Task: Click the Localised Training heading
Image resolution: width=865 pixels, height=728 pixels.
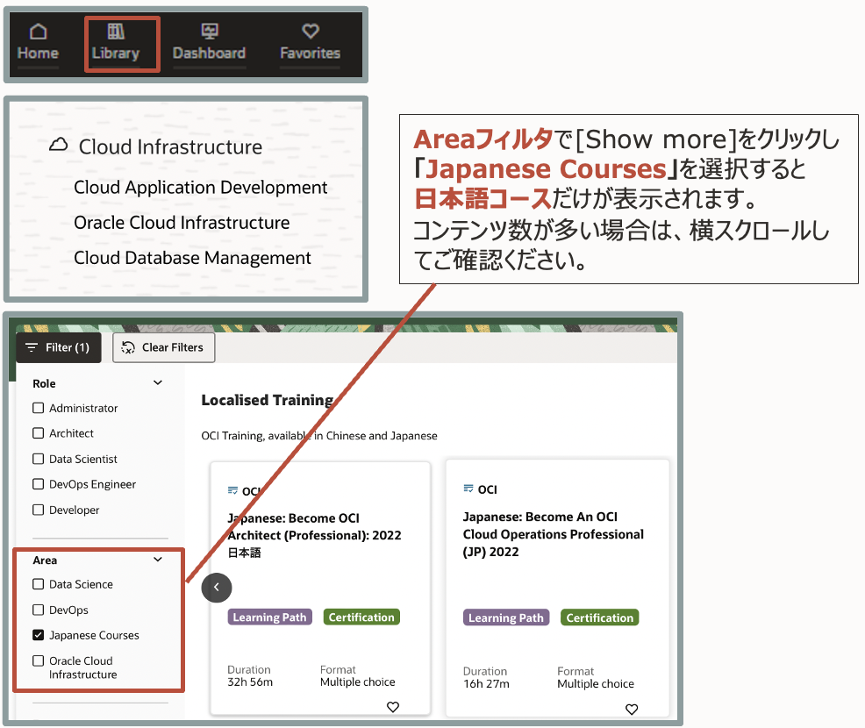Action: tap(268, 400)
